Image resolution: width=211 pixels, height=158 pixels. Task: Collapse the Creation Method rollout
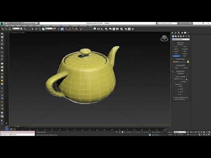point(181,65)
